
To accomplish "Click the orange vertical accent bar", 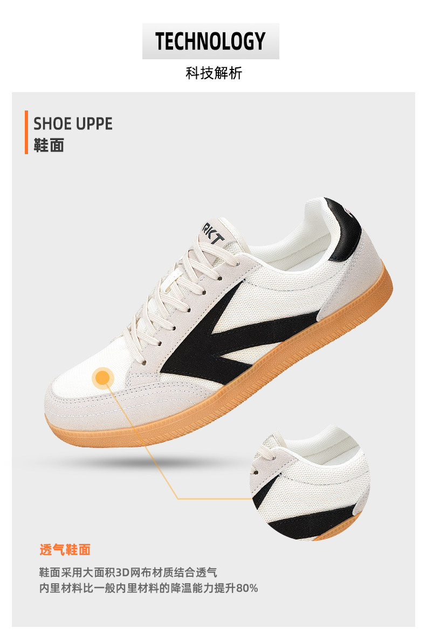I will click(x=26, y=132).
